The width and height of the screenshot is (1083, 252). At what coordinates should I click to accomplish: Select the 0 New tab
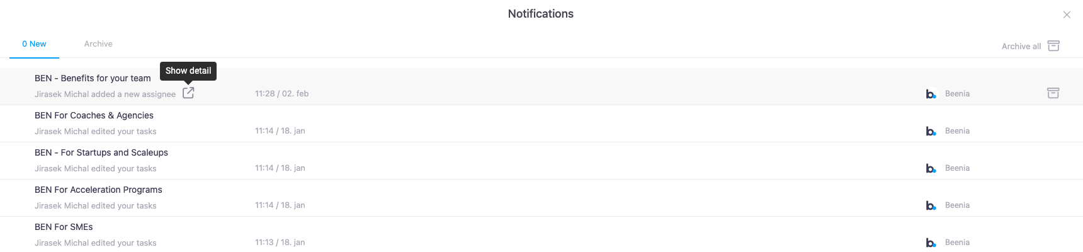[34, 44]
